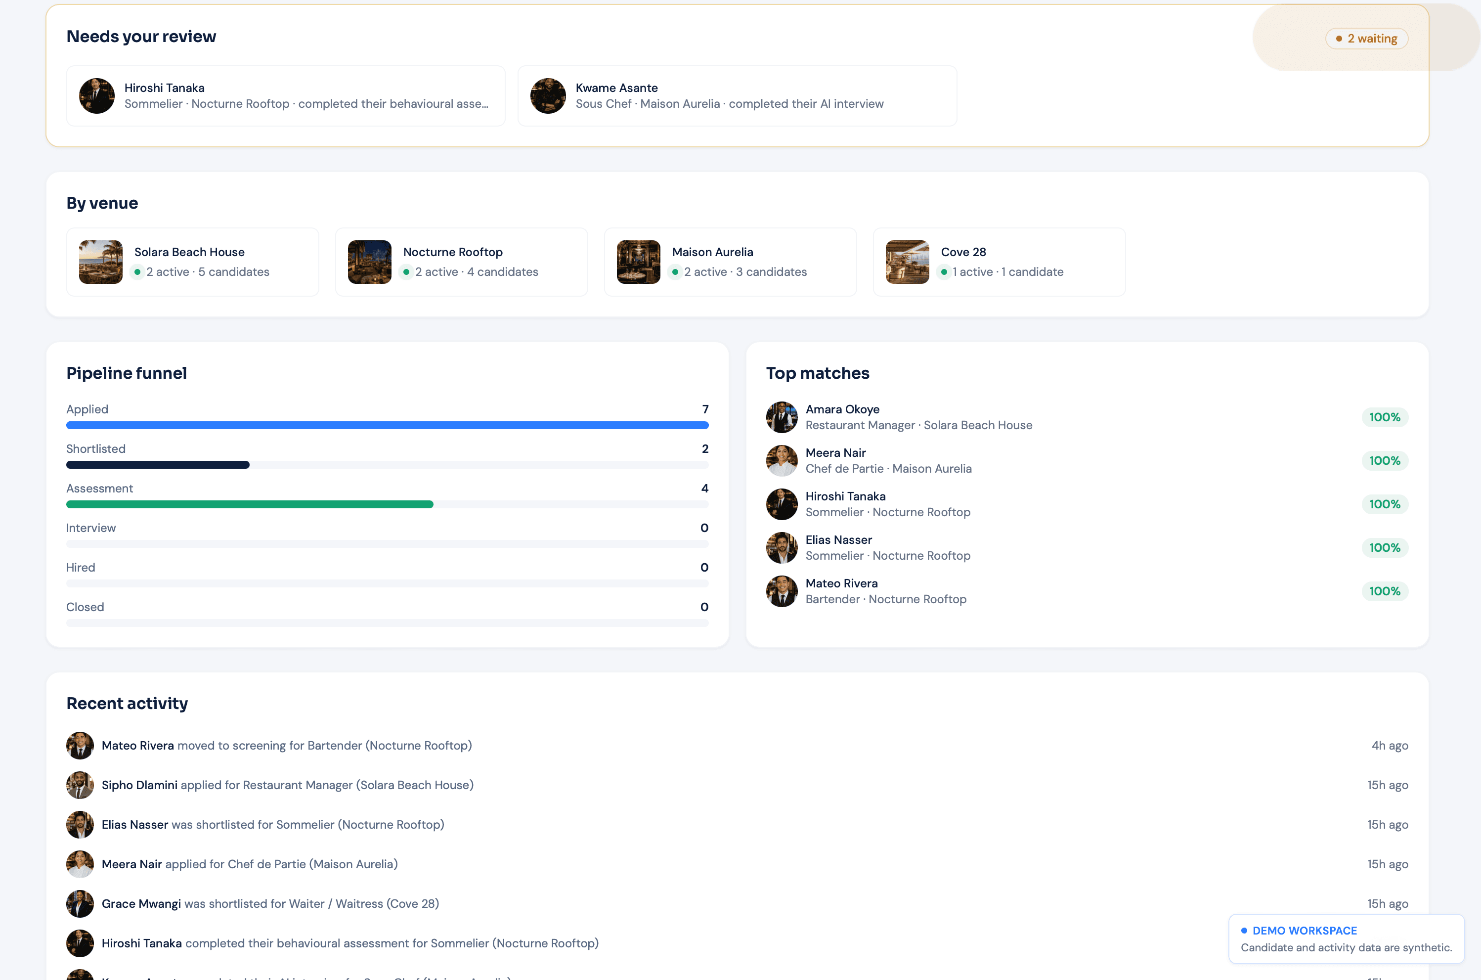Click Hiroshi Tanaka's avatar in Needs your review
Screen dimensions: 1481x980
click(x=97, y=95)
